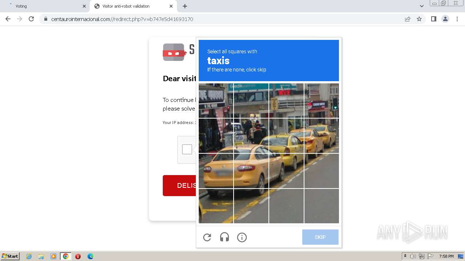Show captcha help information

(x=242, y=237)
